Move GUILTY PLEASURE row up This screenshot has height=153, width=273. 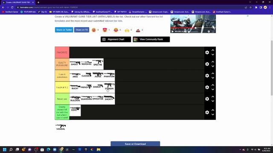click(x=213, y=62)
